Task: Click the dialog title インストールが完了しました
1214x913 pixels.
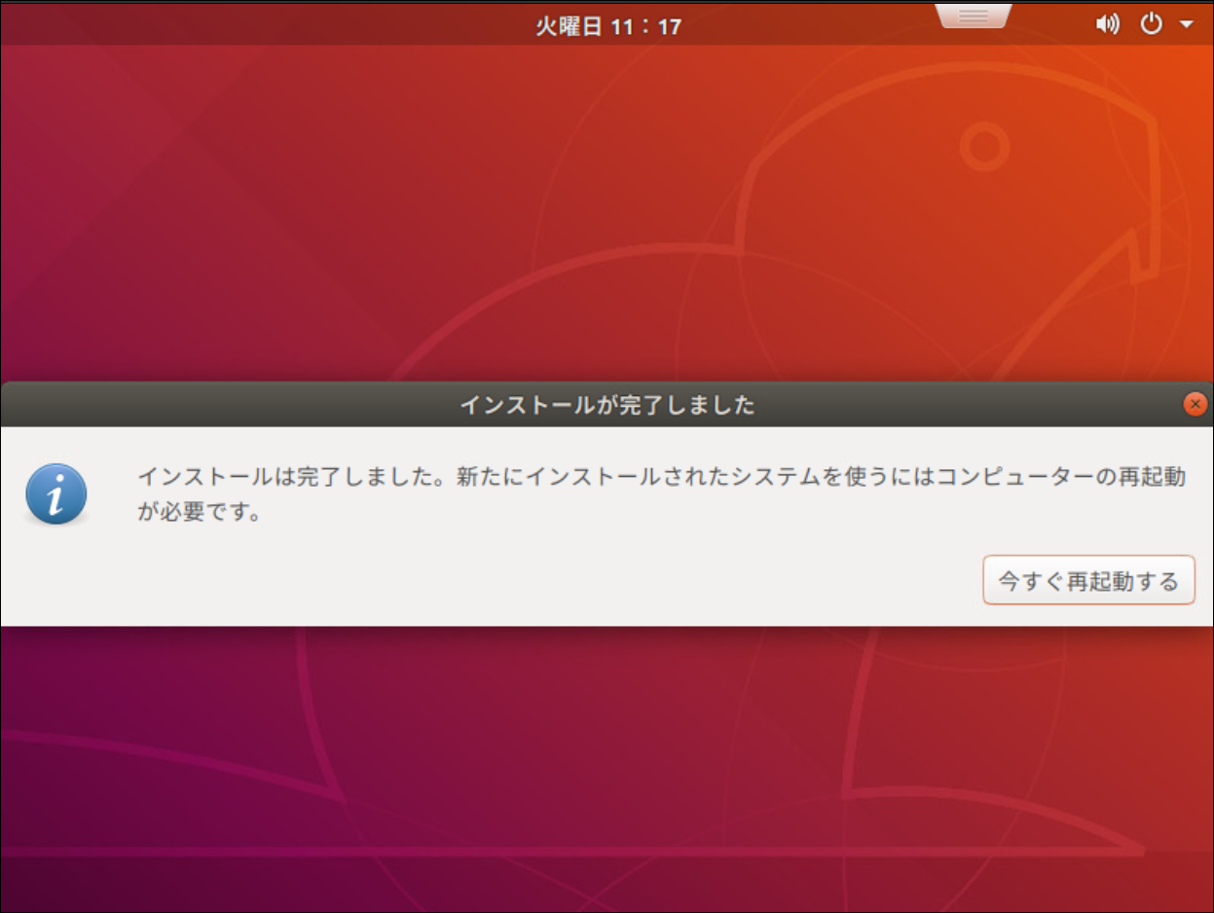Action: tap(607, 405)
